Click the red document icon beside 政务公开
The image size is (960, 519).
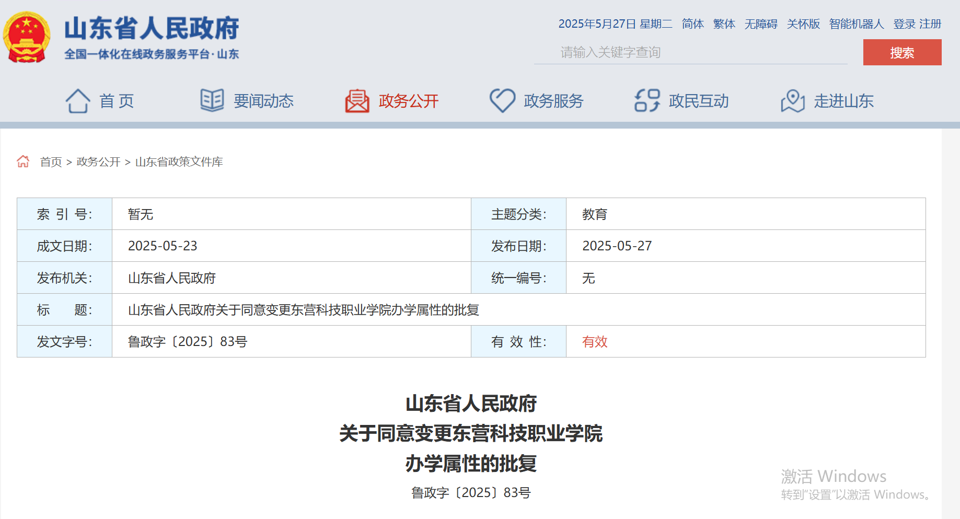[x=357, y=101]
